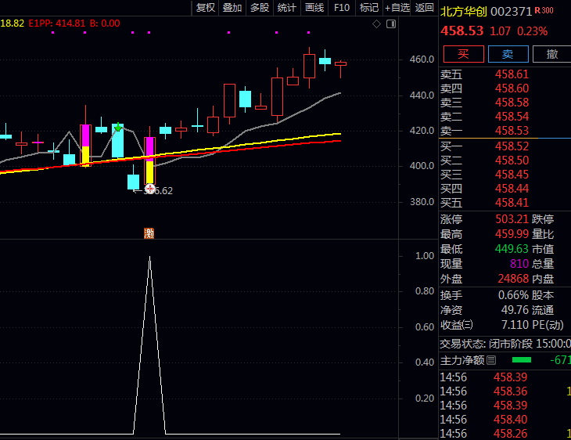Image resolution: width=571 pixels, height=440 pixels.
Task: Open the 复权 menu
Action: click(206, 8)
